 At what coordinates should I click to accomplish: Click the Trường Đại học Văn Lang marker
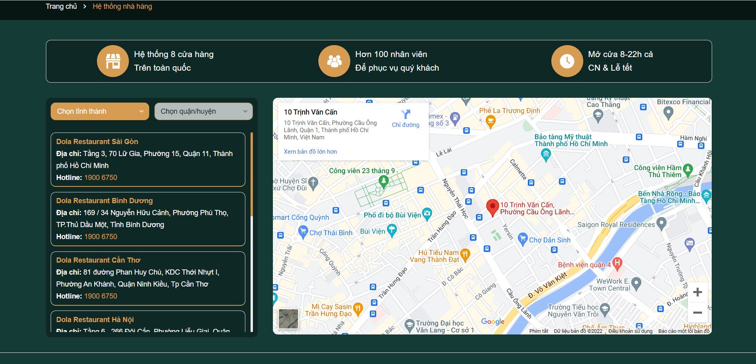[409, 326]
